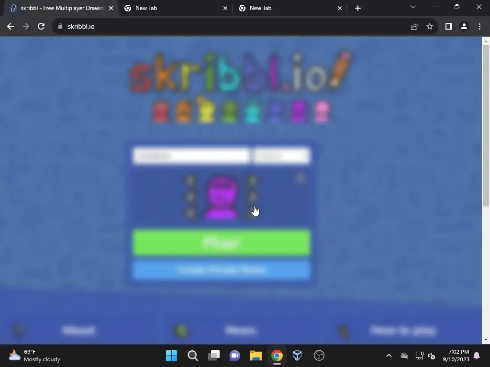Close the skribbl tab
Image resolution: width=490 pixels, height=367 pixels.
point(111,8)
